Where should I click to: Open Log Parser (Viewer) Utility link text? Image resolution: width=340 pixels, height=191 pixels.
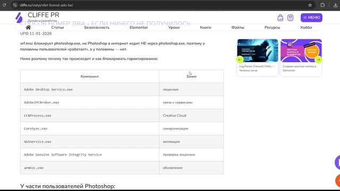point(257,68)
